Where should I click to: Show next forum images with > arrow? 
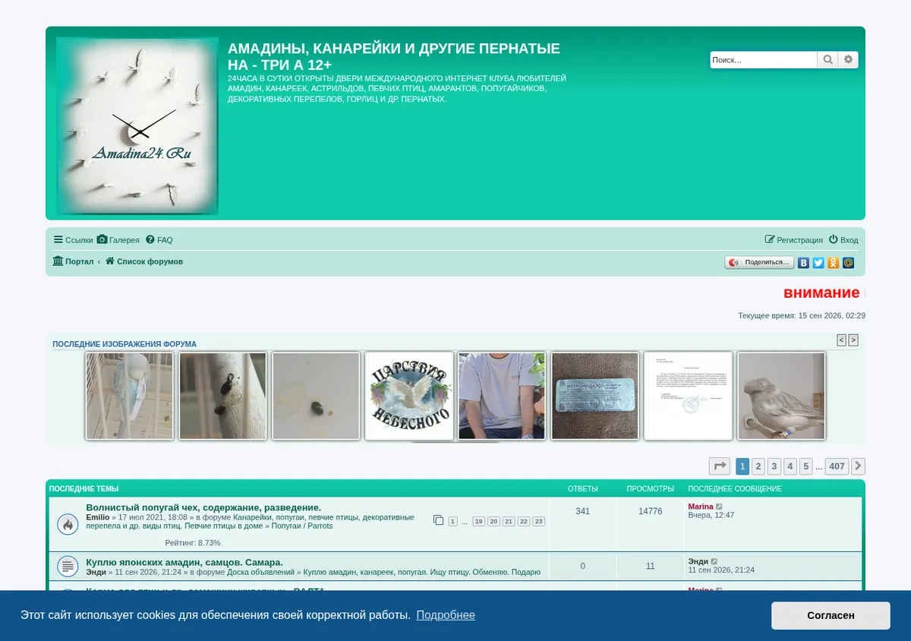pos(853,340)
